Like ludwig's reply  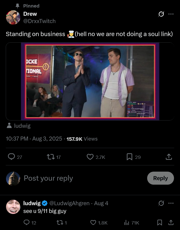93,222
